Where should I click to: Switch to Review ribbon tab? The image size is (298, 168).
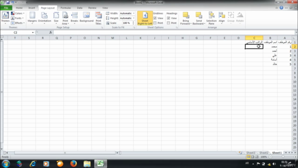(x=92, y=8)
